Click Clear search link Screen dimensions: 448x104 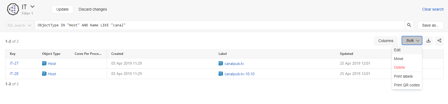[x=433, y=9]
